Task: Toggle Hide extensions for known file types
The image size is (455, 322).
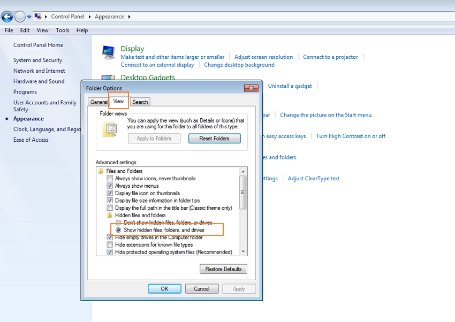Action: 110,245
